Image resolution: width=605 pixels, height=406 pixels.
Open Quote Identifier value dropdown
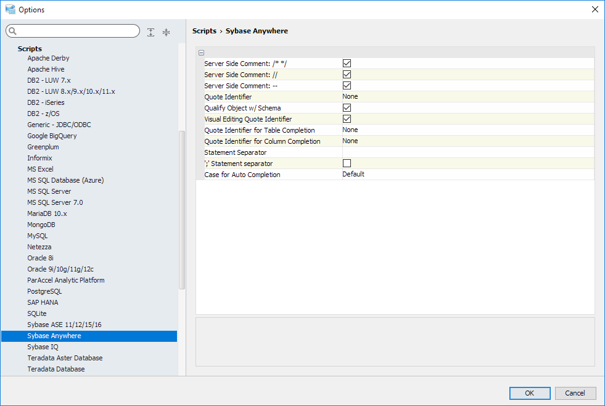(467, 97)
